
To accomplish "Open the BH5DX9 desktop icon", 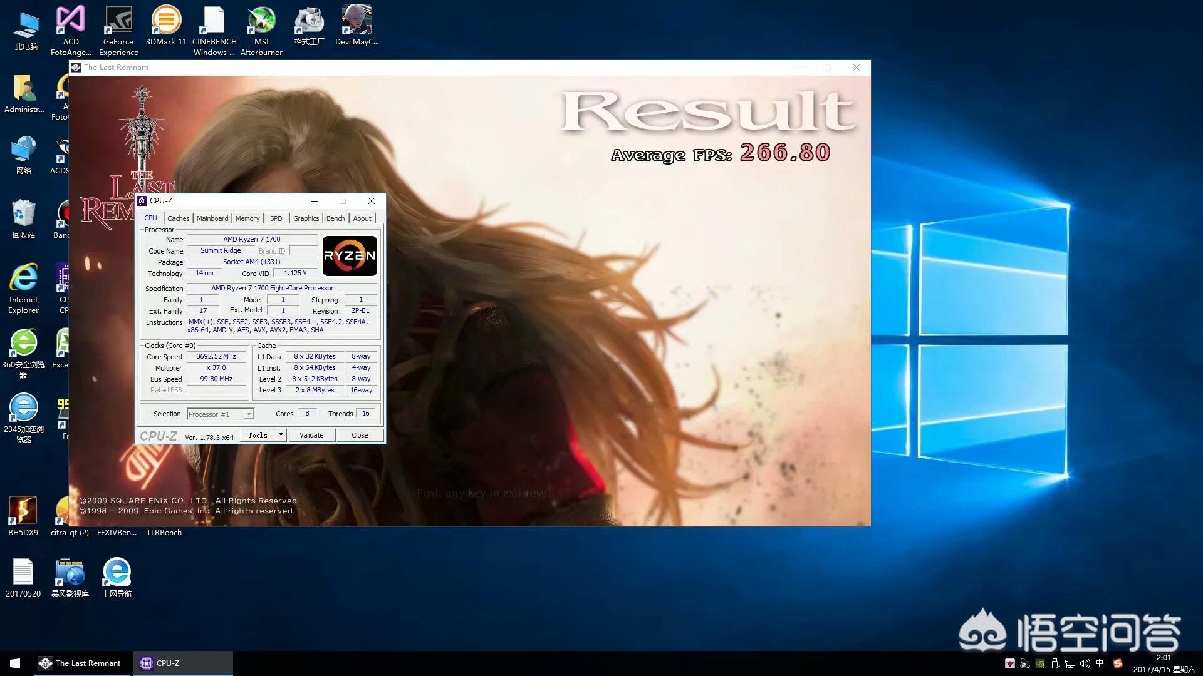I will tap(23, 511).
